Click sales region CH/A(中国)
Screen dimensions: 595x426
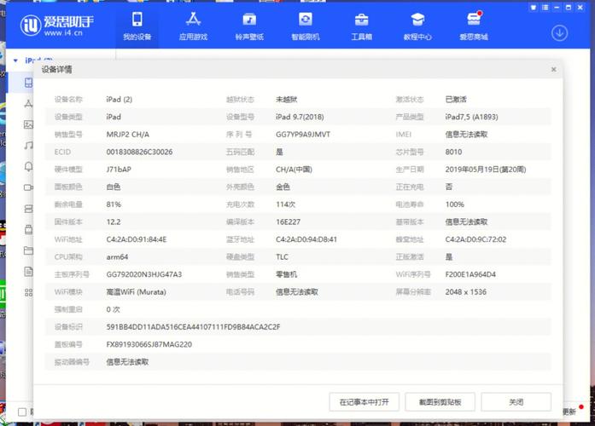[294, 170]
